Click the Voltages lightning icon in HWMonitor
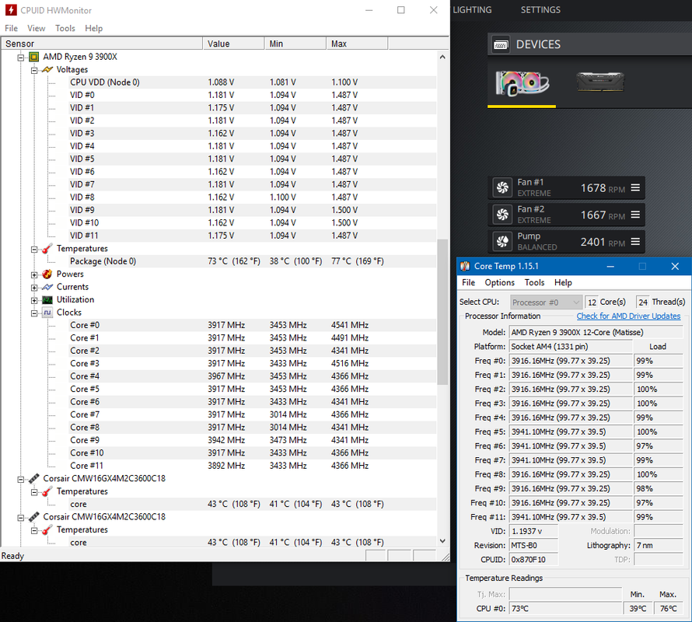Image resolution: width=692 pixels, height=622 pixels. point(47,70)
